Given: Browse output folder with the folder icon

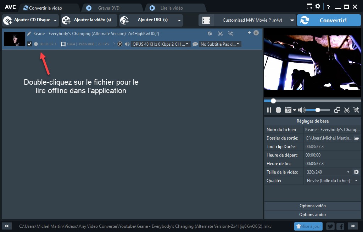Looking at the screenshot, I should point(357,138).
